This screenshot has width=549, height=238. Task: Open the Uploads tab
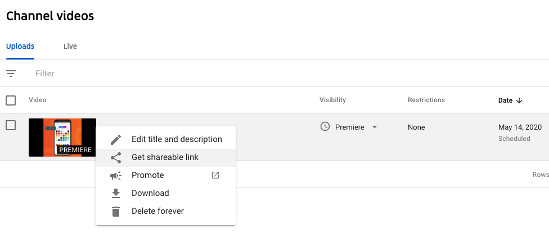(x=20, y=46)
